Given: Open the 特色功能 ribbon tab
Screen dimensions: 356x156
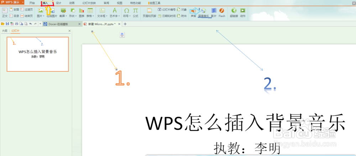Looking at the screenshot, I should pos(136,3).
